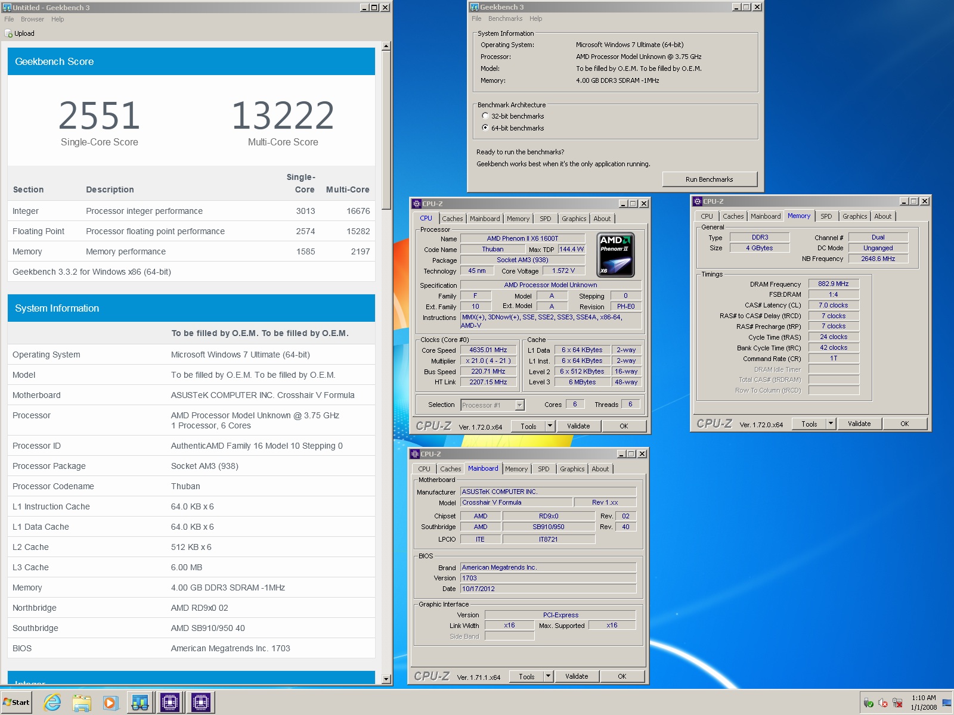Click the Safely Remove Hardware tray icon
954x715 pixels.
tap(869, 704)
